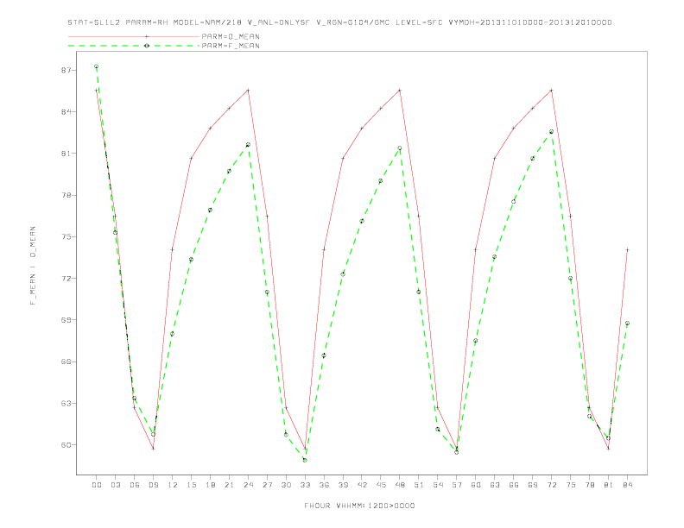Click x-axis tick label 33
Viewport: 684px width, 528px height.
(x=305, y=485)
